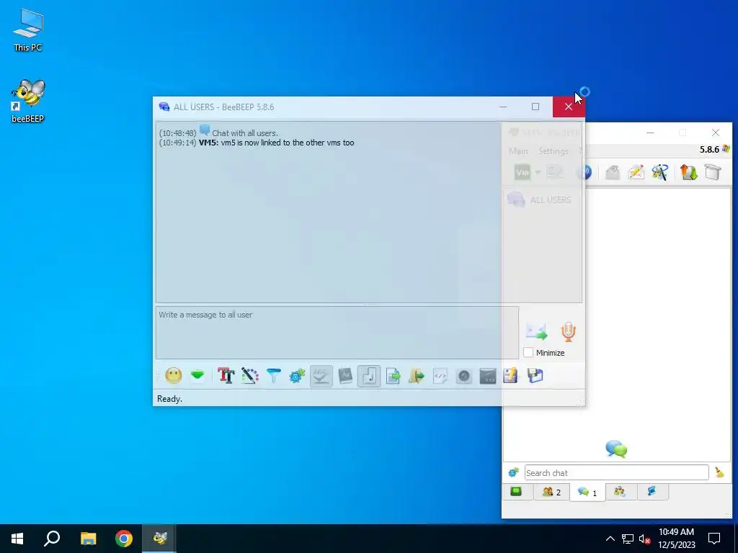Select the beeBEEP desktop shortcut
Screen dimensions: 738x553
tap(28, 101)
